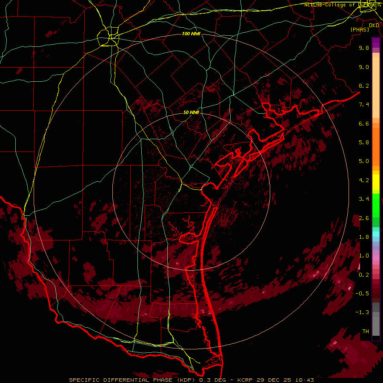The image size is (383, 383).
Task: Click the "DKD" label above the legend
Action: (374, 26)
